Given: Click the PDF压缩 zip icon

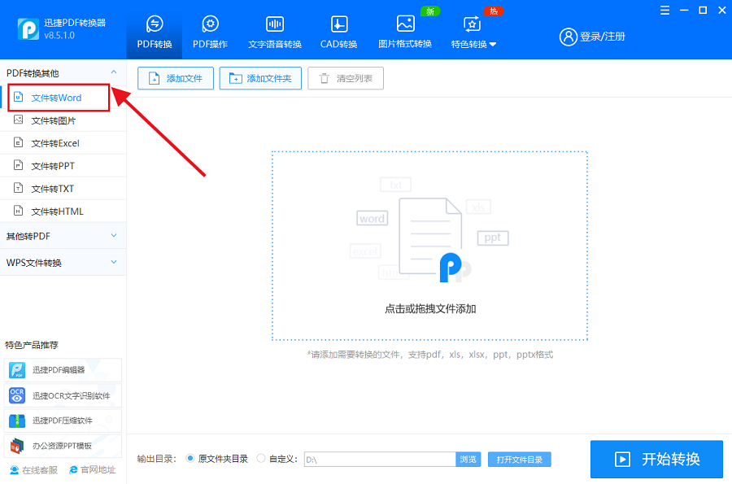Looking at the screenshot, I should coord(17,421).
